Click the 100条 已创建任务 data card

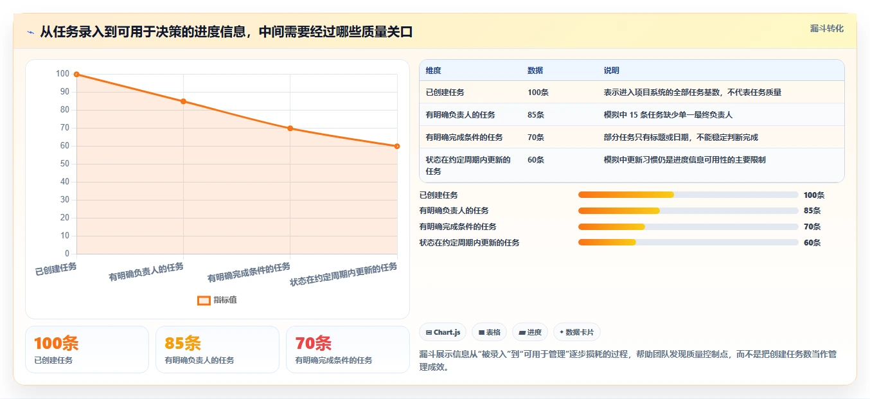(x=87, y=350)
